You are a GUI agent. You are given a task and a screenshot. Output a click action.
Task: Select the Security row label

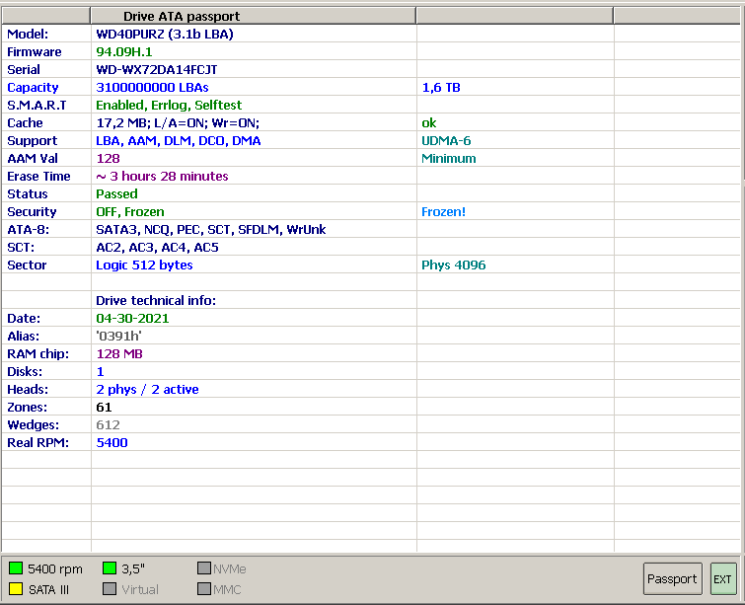click(x=32, y=212)
